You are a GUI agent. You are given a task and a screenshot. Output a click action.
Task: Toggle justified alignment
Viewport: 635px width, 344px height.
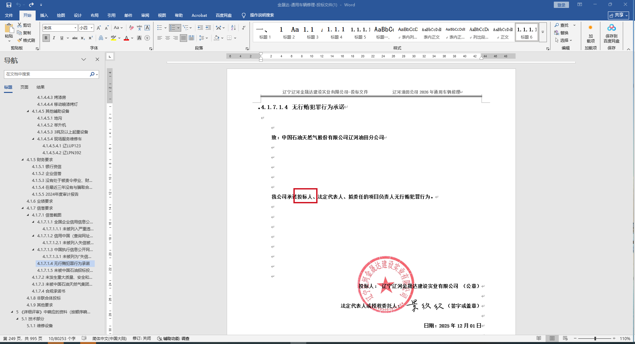coord(184,38)
